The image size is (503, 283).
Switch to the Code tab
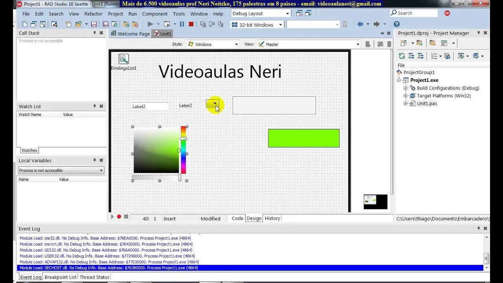coord(237,218)
